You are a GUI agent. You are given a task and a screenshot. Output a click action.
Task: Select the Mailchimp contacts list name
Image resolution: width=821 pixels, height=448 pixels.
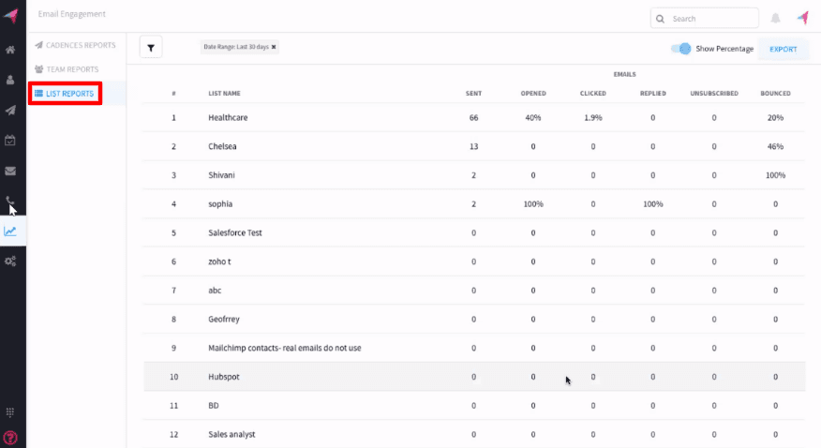click(x=285, y=348)
